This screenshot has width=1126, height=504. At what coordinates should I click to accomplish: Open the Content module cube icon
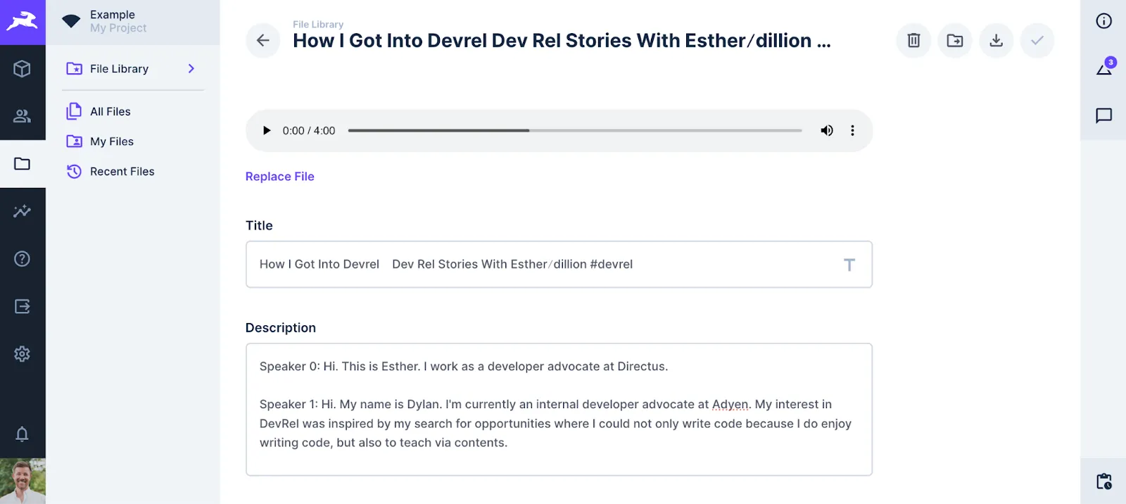coord(23,68)
